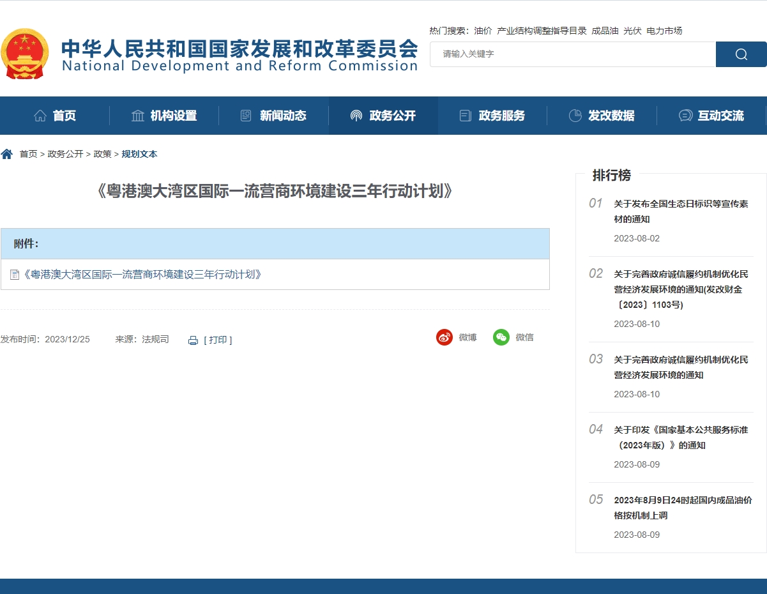Click the home icon in navigation bar
Image resolution: width=767 pixels, height=594 pixels.
pyautogui.click(x=40, y=115)
